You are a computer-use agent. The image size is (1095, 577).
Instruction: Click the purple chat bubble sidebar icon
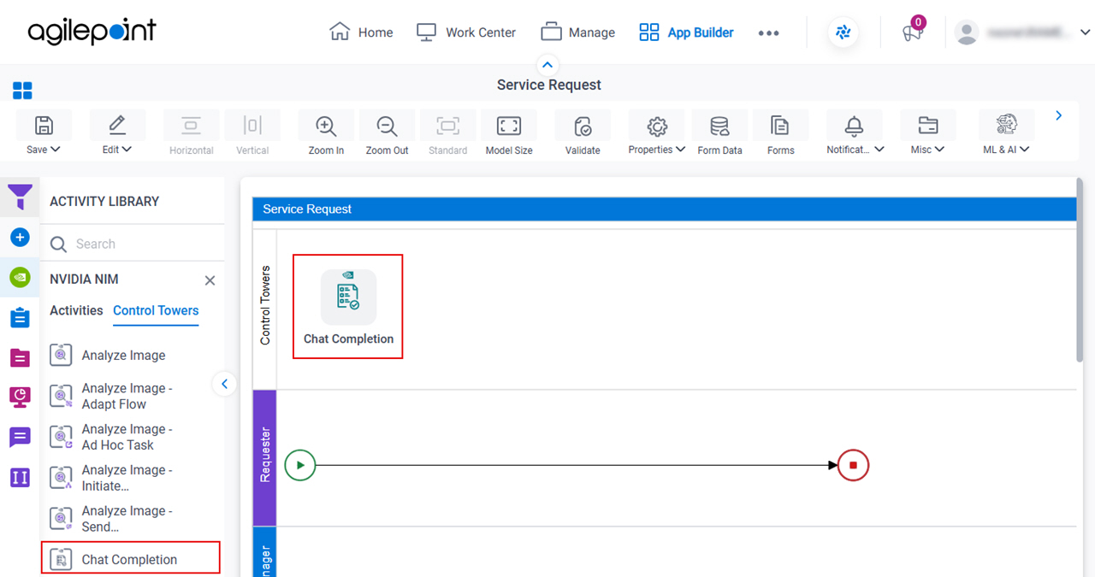[20, 437]
